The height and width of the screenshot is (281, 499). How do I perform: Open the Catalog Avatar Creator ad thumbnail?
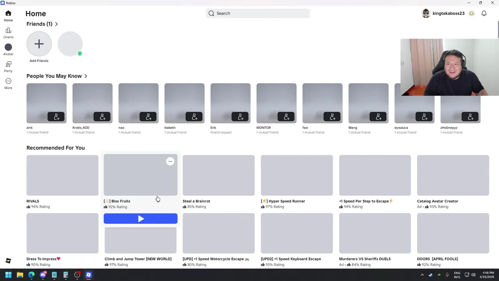[453, 175]
